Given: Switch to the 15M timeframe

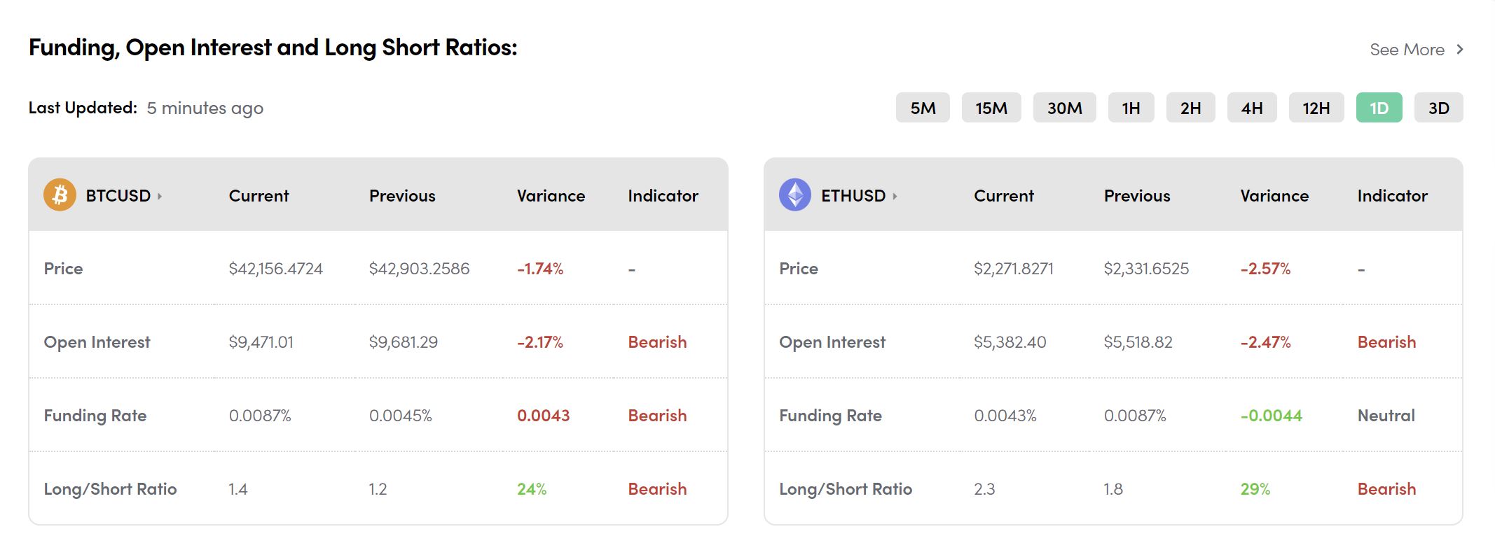Looking at the screenshot, I should [991, 108].
